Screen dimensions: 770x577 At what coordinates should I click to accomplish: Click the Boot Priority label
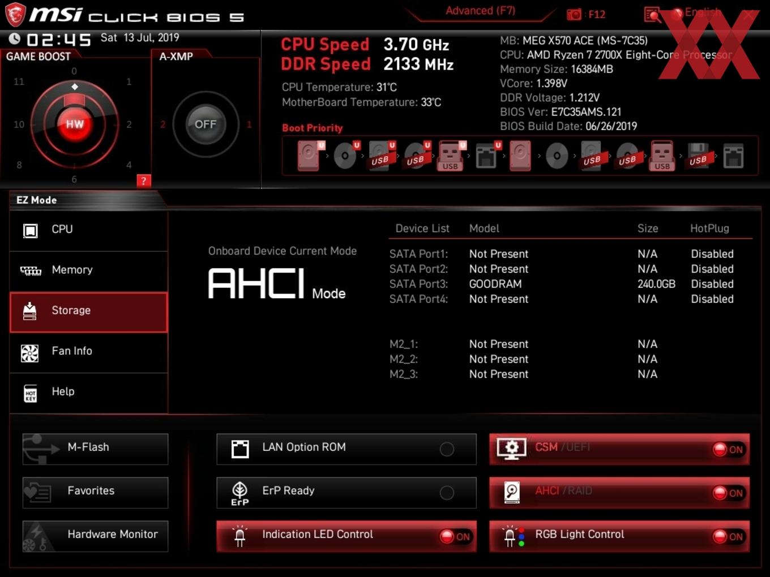313,128
